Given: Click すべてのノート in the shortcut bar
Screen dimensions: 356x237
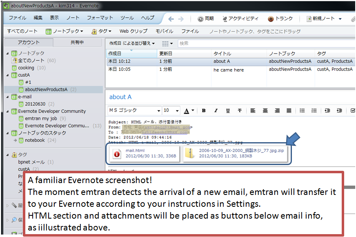Looking at the screenshot, I should (x=22, y=31).
